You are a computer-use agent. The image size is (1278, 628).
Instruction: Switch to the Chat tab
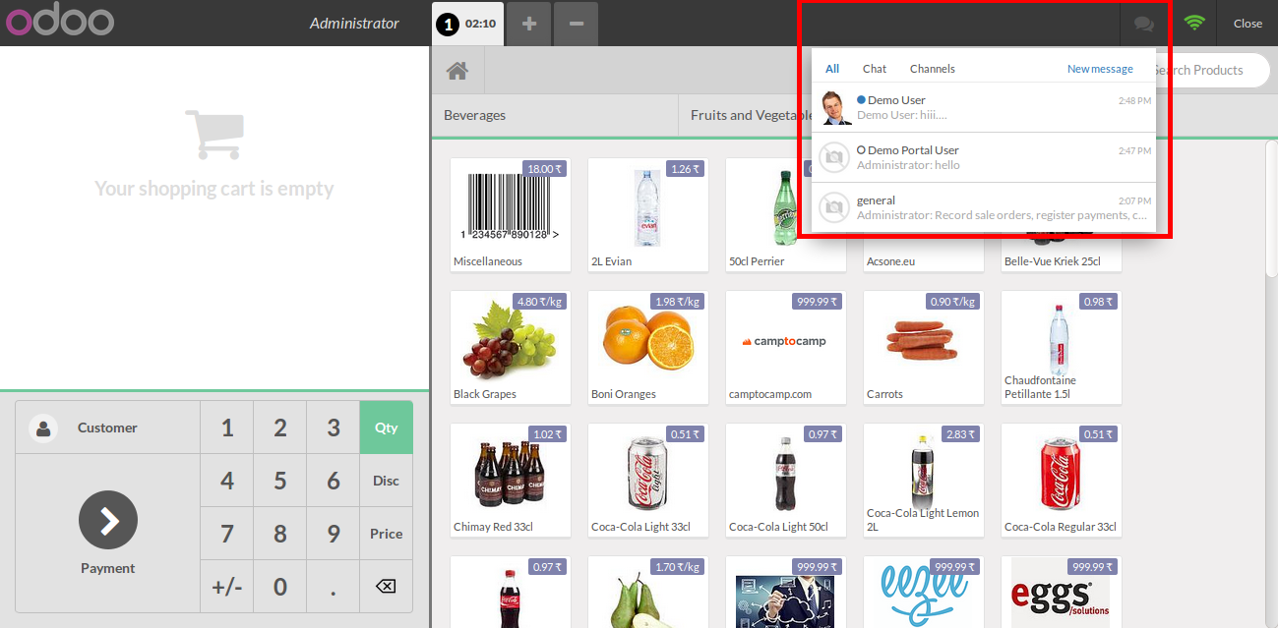(875, 69)
